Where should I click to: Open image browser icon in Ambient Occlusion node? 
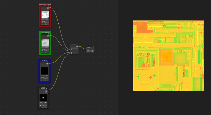click(x=42, y=20)
